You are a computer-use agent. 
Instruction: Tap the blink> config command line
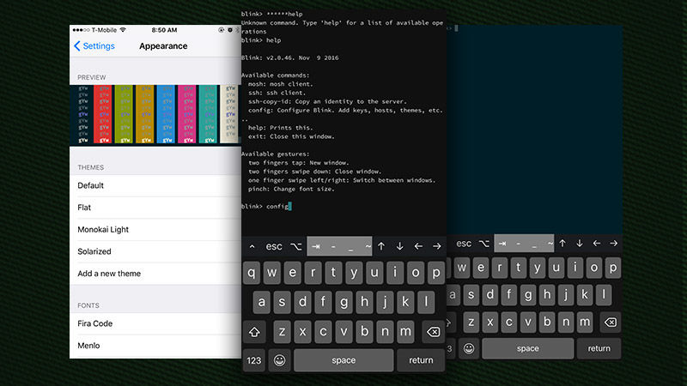click(266, 206)
